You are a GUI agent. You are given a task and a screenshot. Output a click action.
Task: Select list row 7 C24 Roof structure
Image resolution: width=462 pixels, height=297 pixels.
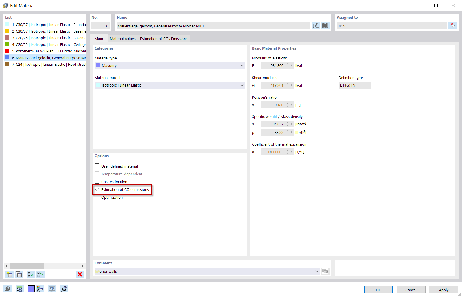coord(45,64)
